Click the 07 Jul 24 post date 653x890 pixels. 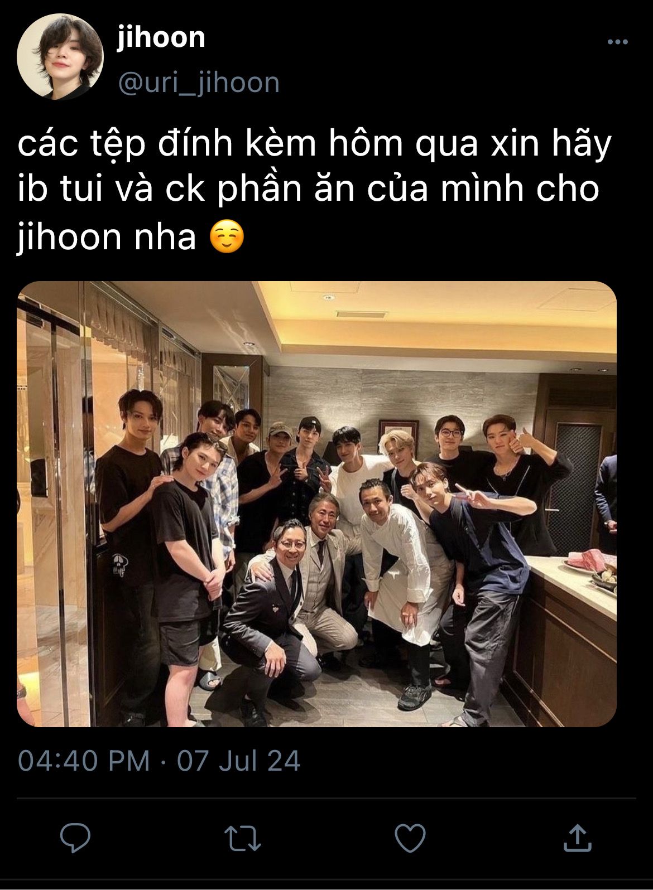coord(239,761)
